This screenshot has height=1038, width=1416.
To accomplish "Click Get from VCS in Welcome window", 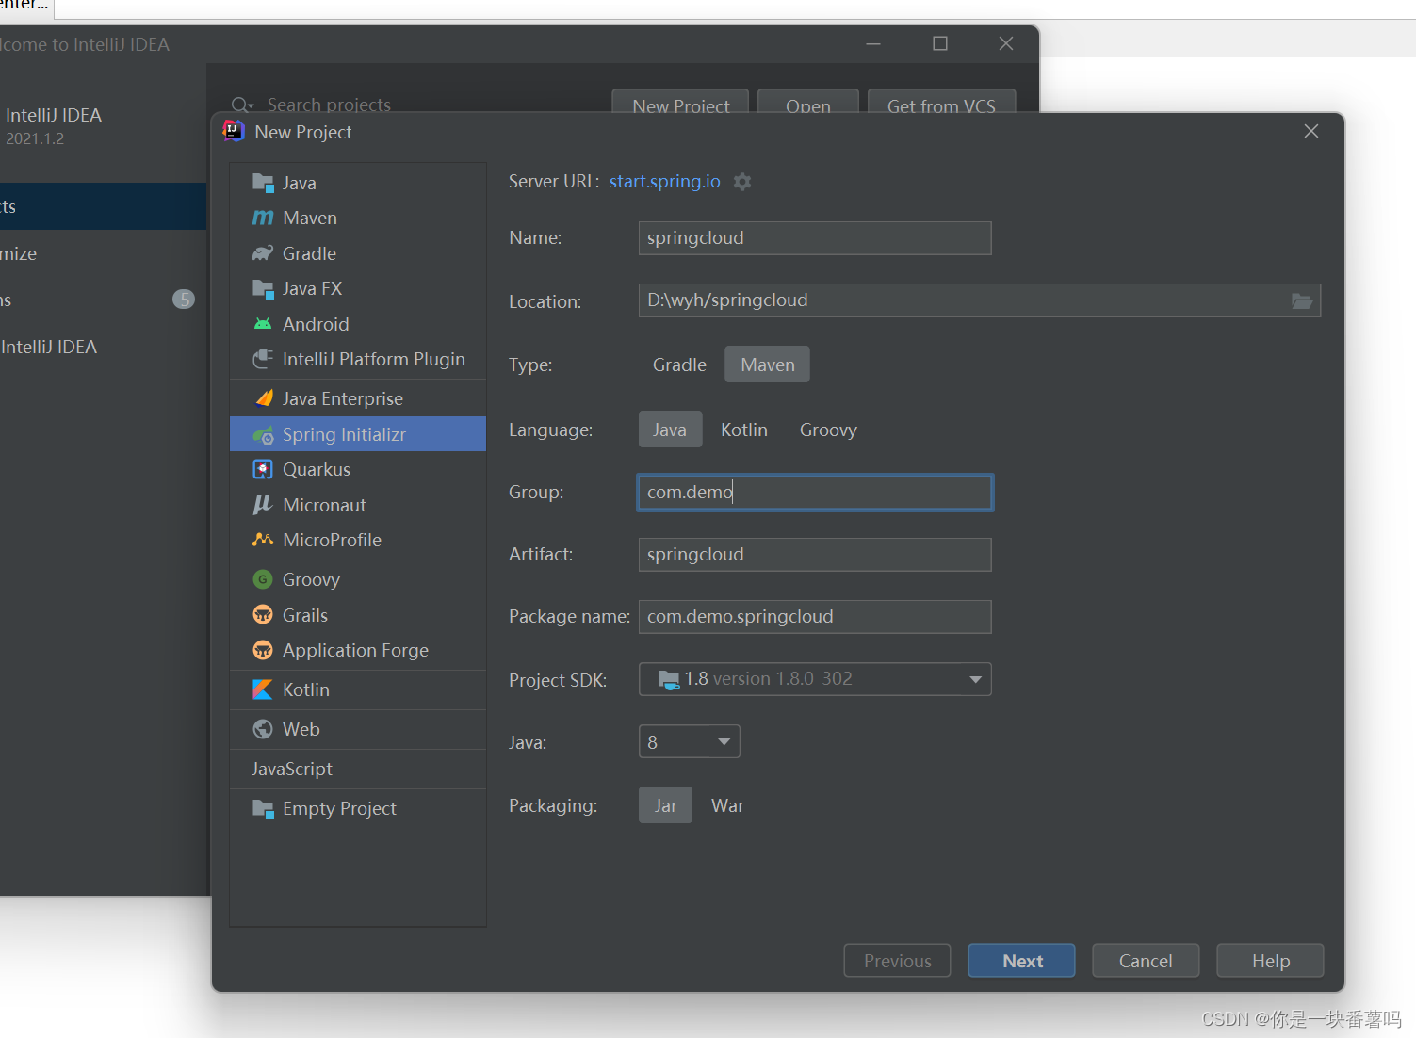I will click(941, 102).
